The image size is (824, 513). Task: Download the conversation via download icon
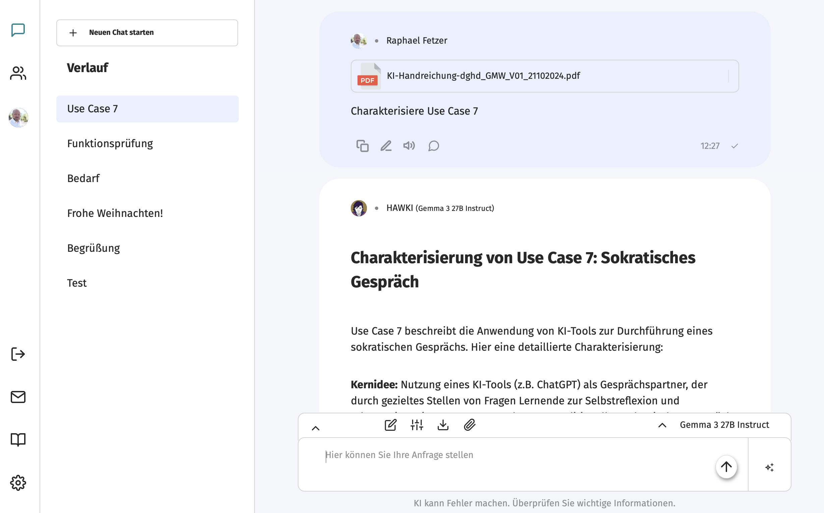point(443,425)
